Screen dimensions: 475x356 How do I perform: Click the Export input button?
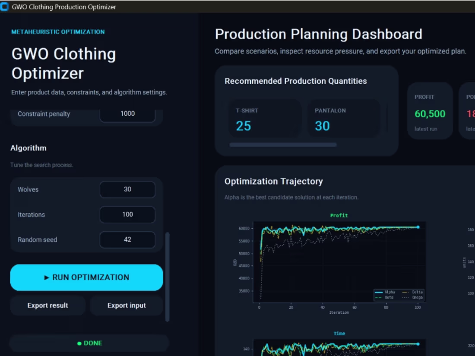(x=127, y=306)
